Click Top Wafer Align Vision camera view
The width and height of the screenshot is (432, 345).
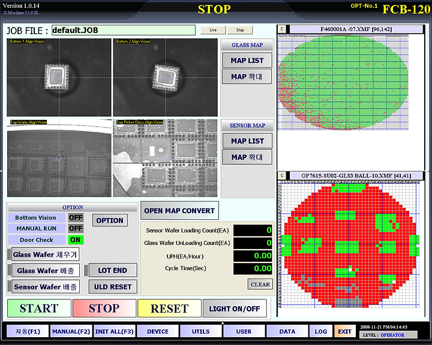click(59, 158)
